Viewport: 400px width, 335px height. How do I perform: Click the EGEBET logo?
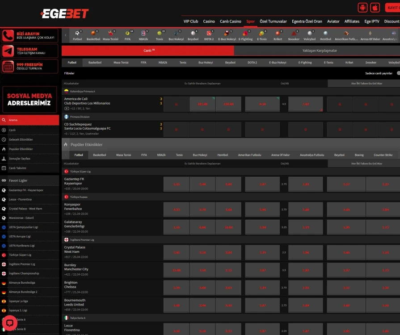(64, 14)
